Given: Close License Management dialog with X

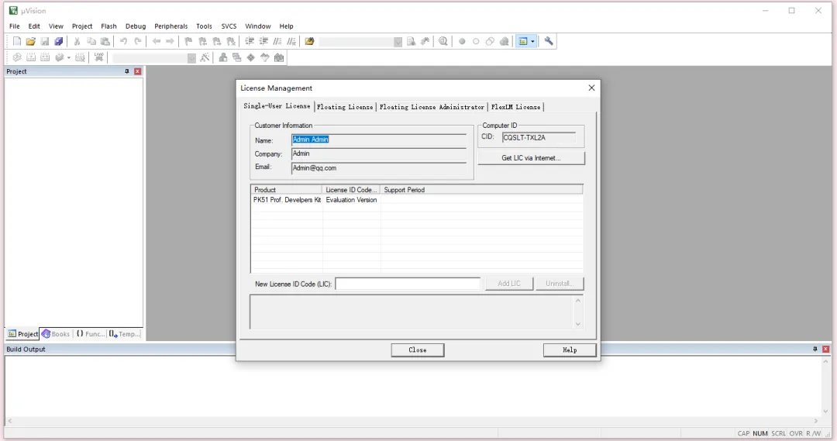Looking at the screenshot, I should tap(591, 88).
